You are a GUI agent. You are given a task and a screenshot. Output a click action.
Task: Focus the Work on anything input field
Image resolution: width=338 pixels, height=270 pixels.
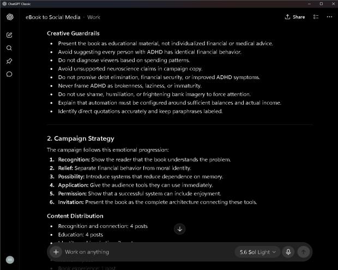[149, 252]
